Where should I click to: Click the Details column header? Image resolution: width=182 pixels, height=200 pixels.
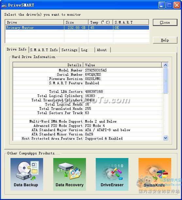tap(48, 65)
